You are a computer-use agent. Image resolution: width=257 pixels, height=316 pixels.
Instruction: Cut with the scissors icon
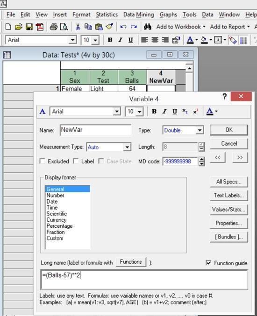[78, 27]
